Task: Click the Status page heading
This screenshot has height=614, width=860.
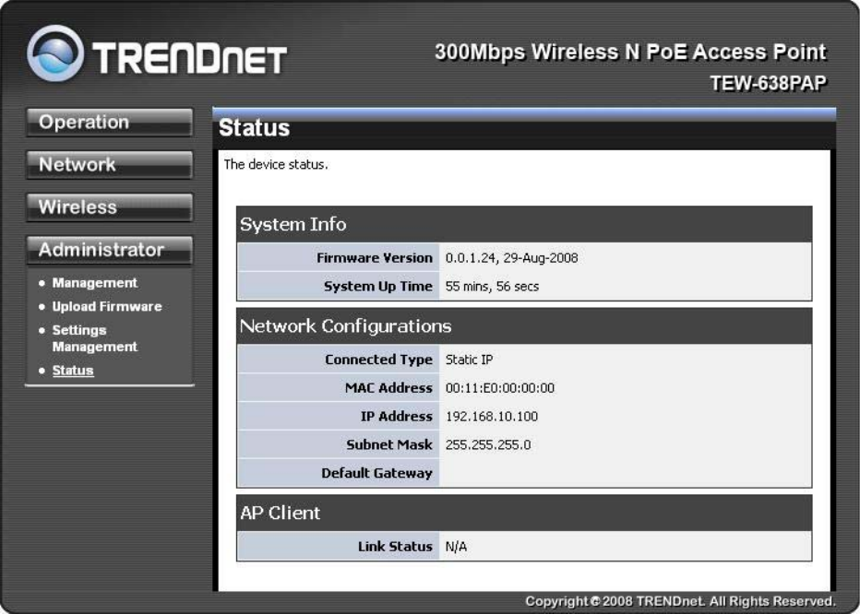Action: pyautogui.click(x=254, y=128)
